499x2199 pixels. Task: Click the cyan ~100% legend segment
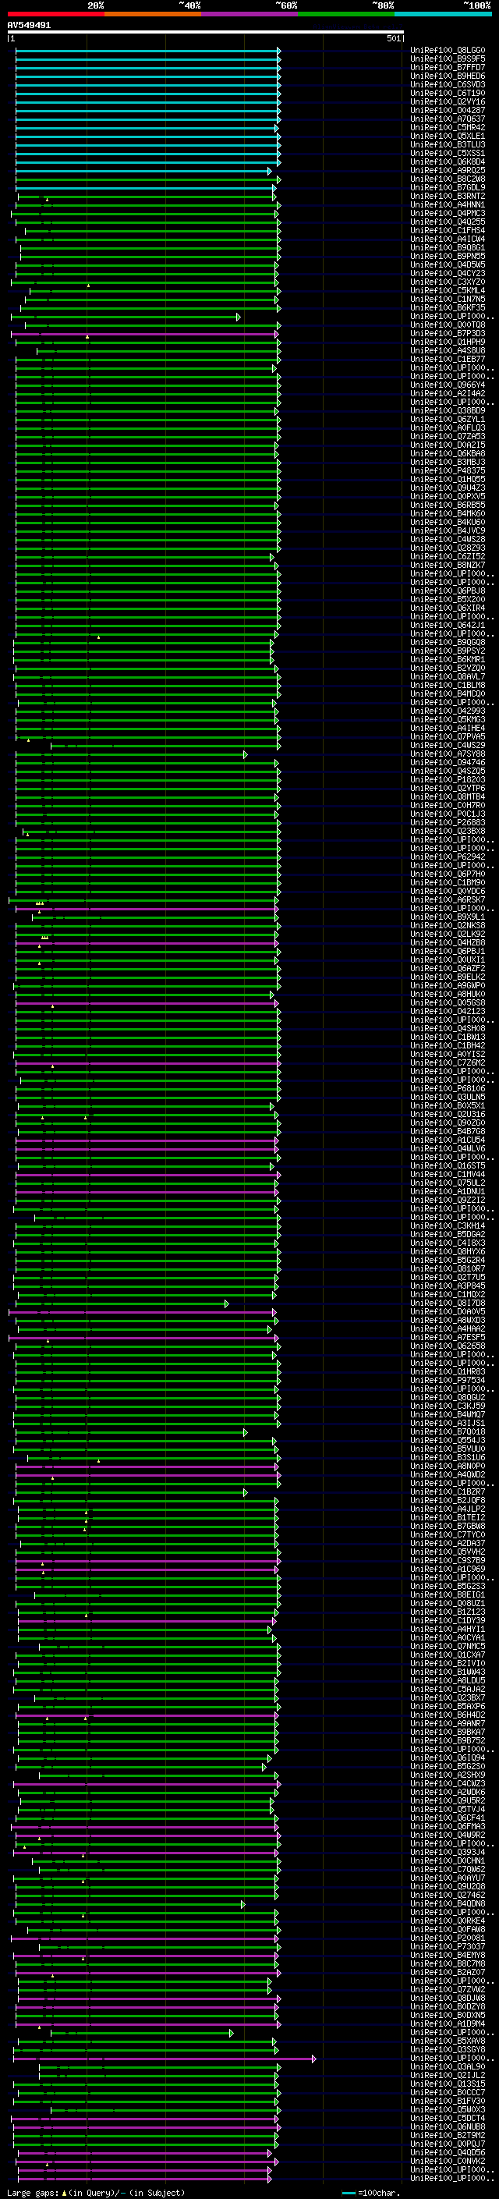443,14
